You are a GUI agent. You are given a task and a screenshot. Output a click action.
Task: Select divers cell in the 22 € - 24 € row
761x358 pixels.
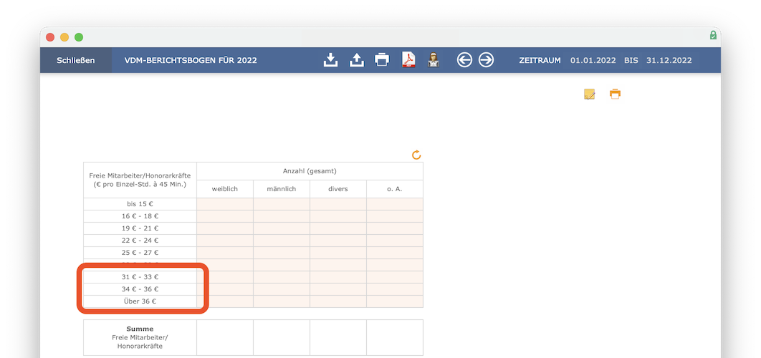tap(338, 241)
